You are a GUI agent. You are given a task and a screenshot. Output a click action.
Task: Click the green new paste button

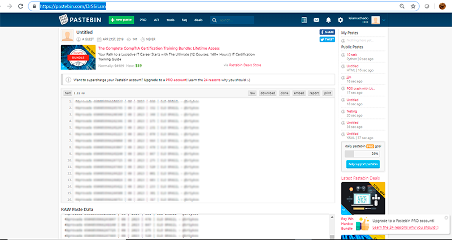click(121, 20)
